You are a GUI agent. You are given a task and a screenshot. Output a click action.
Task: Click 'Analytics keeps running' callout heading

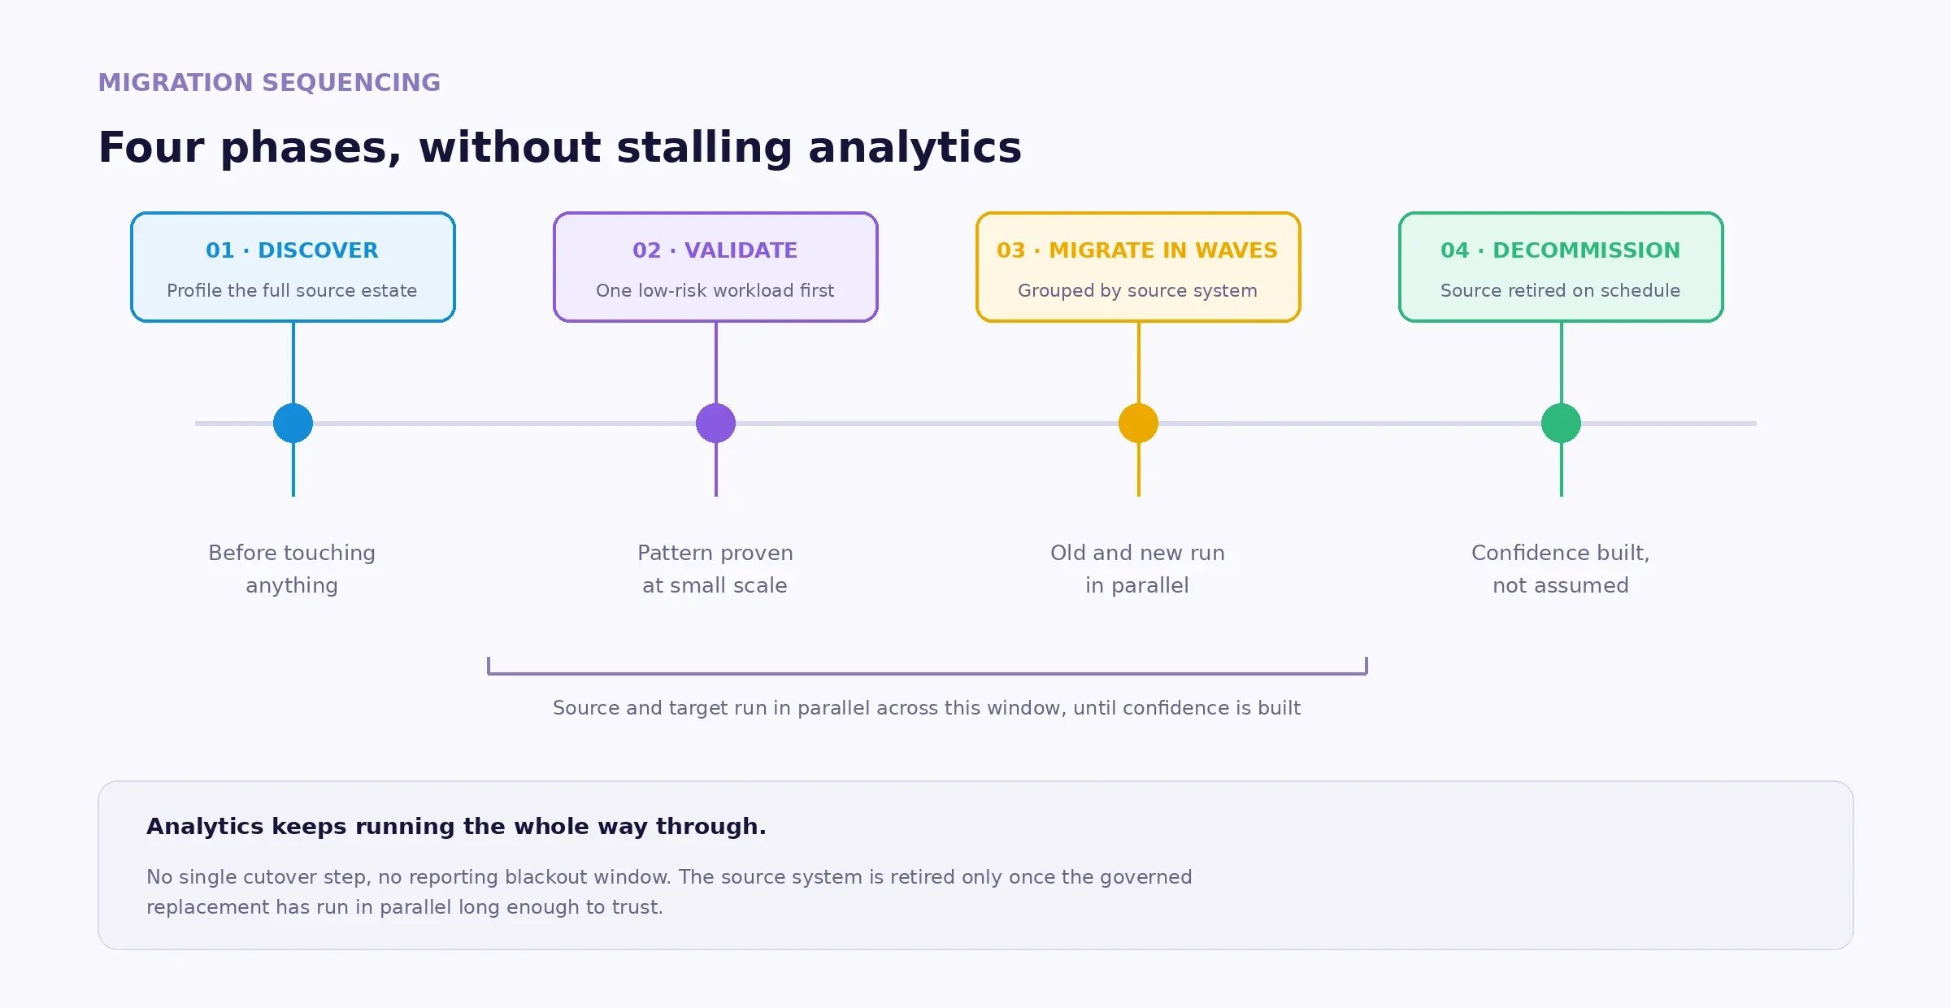point(456,827)
